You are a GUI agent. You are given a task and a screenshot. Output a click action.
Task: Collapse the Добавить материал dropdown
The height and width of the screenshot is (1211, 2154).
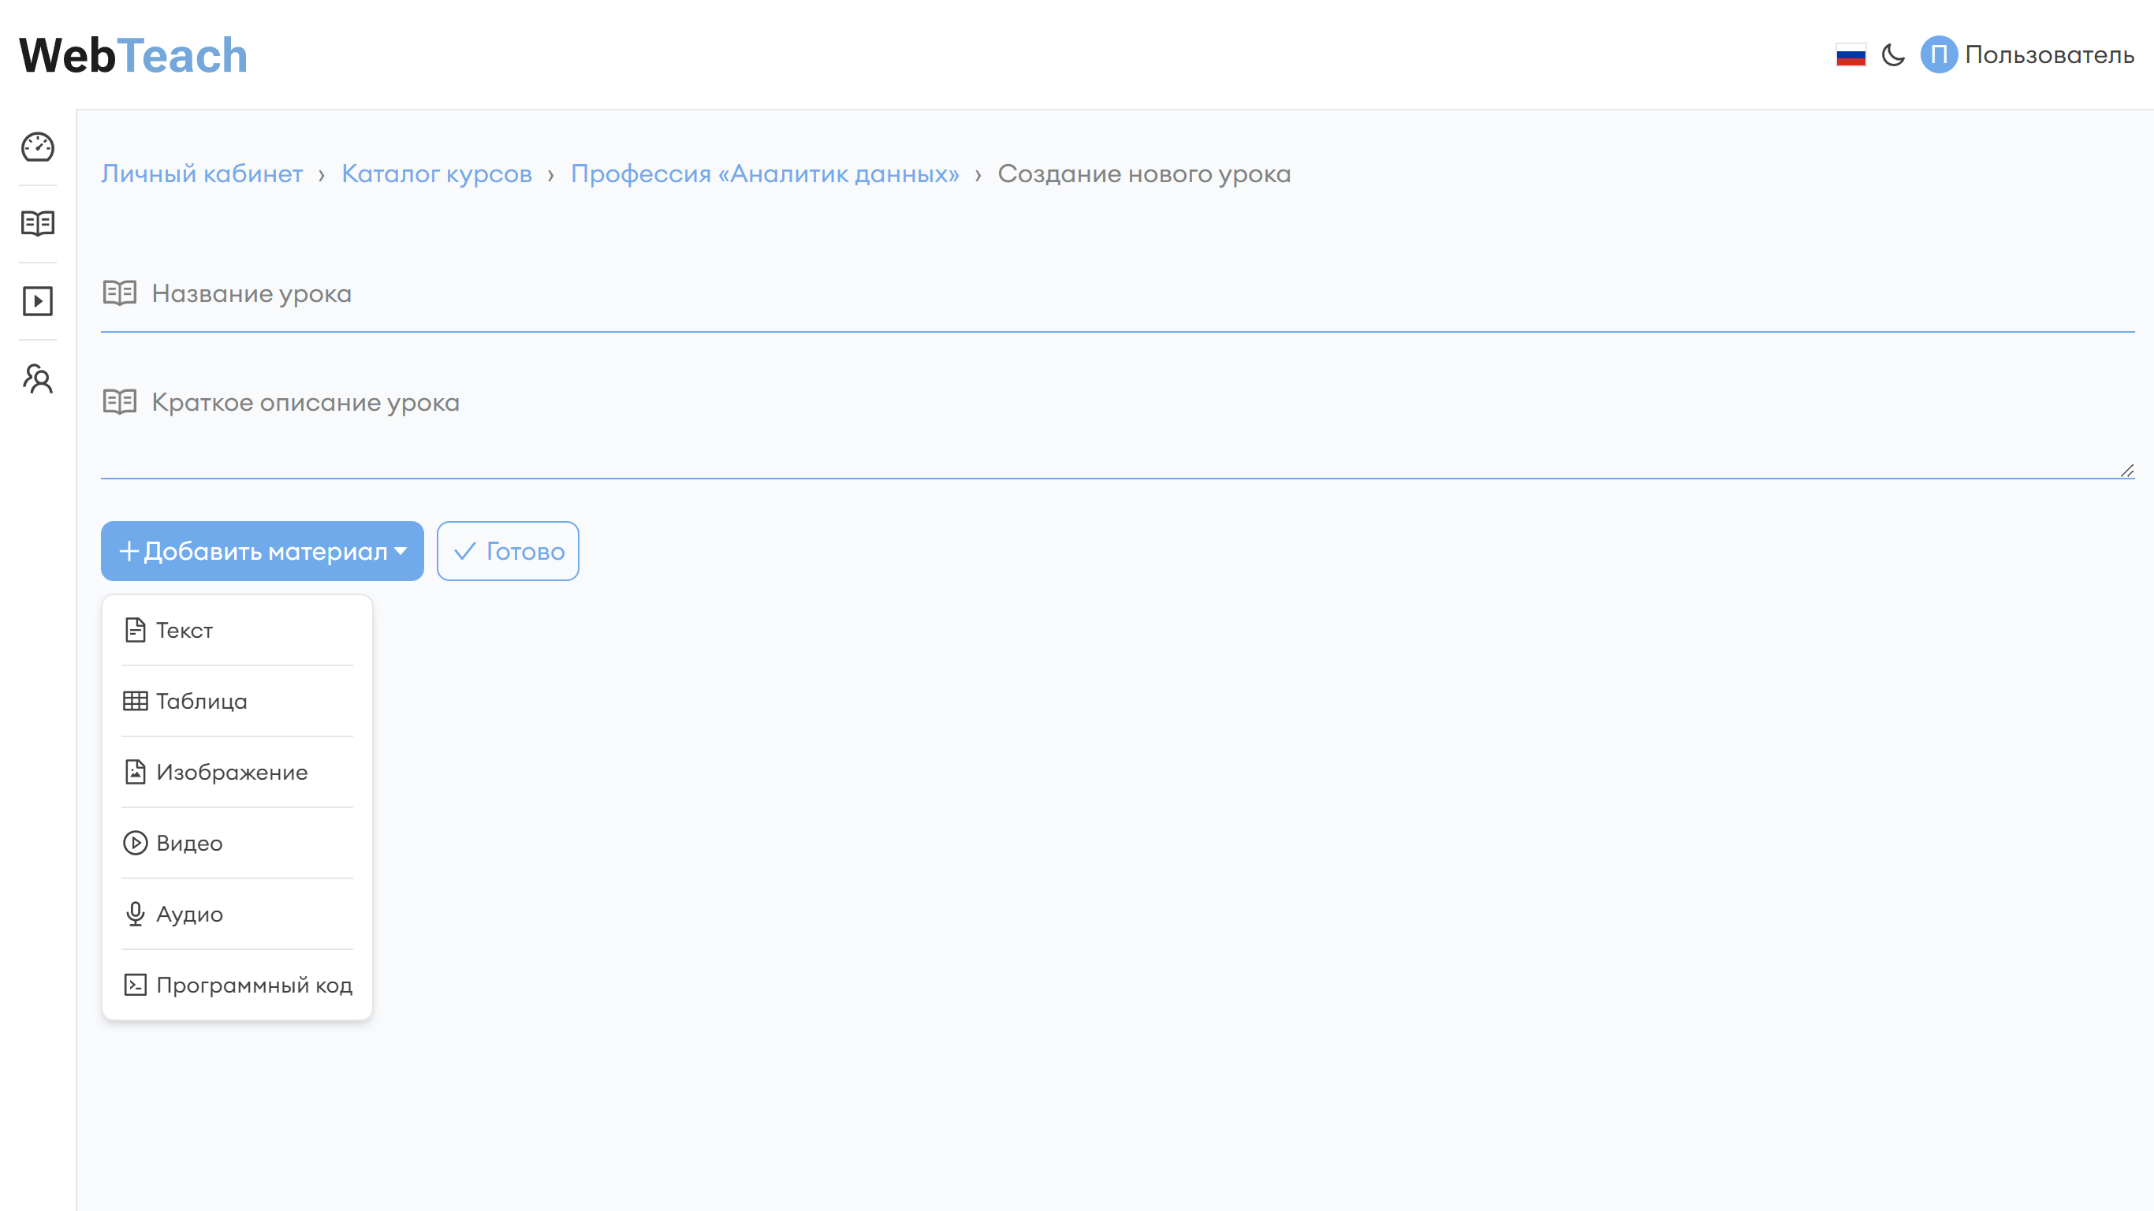[x=262, y=551]
